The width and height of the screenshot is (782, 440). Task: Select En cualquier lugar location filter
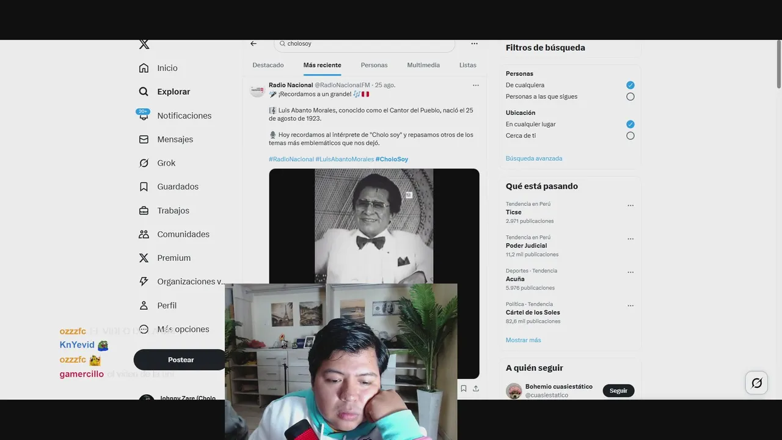coord(630,124)
